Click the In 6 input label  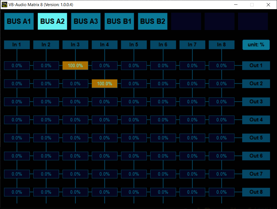click(x=163, y=44)
